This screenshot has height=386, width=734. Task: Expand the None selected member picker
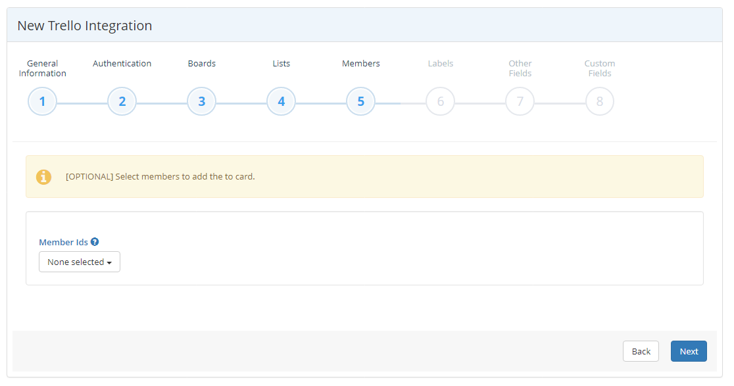pyautogui.click(x=79, y=261)
